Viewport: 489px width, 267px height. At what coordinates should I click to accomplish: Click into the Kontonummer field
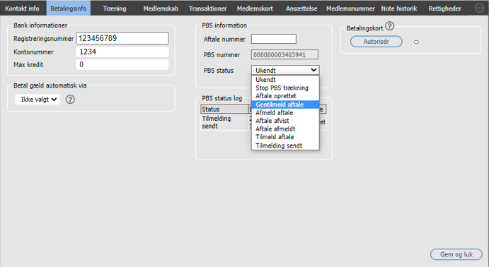tap(122, 52)
